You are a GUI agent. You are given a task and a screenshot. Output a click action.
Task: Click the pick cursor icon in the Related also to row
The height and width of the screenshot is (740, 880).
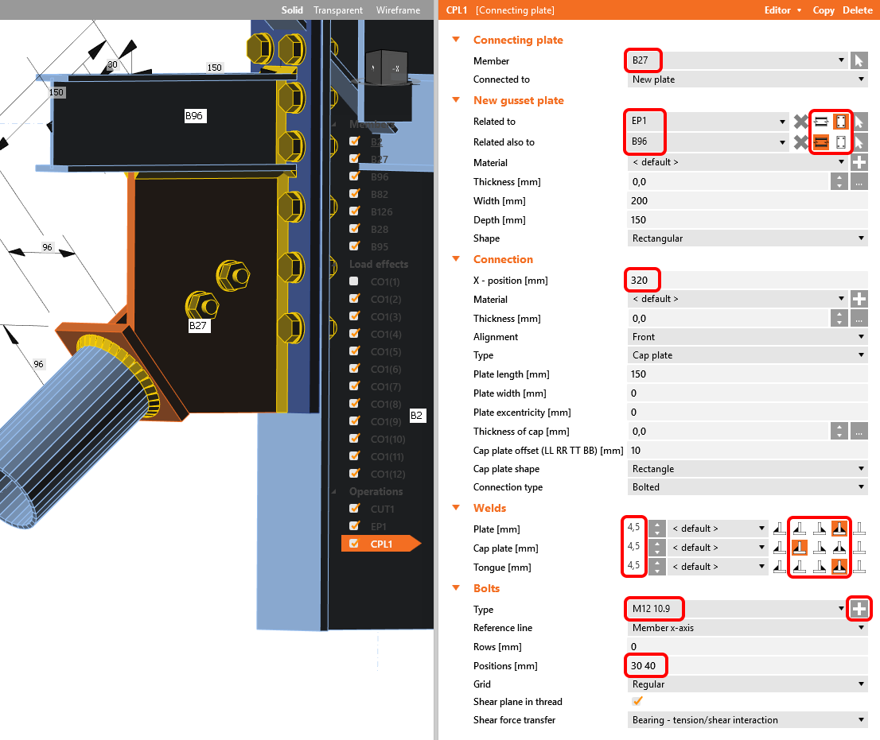859,141
